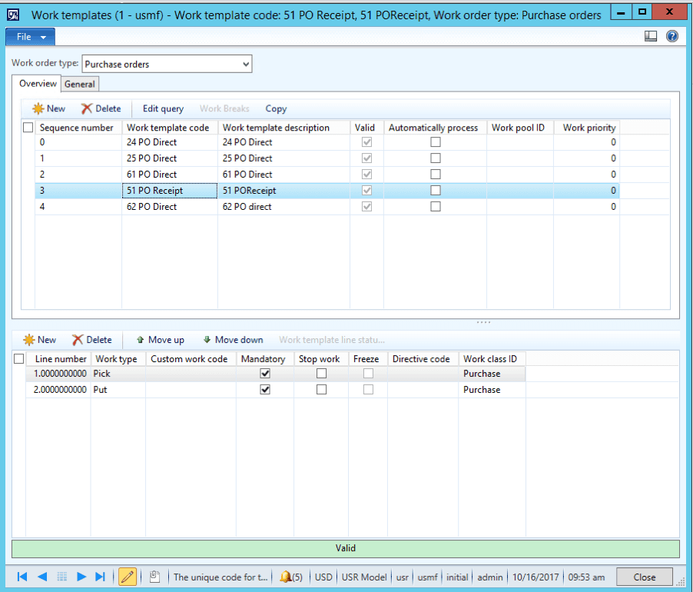Click Directive code column header
693x592 pixels.
click(x=423, y=359)
